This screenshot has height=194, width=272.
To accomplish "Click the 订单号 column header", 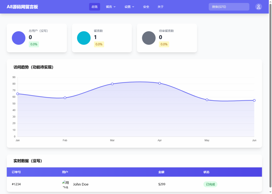I will 16,172.
